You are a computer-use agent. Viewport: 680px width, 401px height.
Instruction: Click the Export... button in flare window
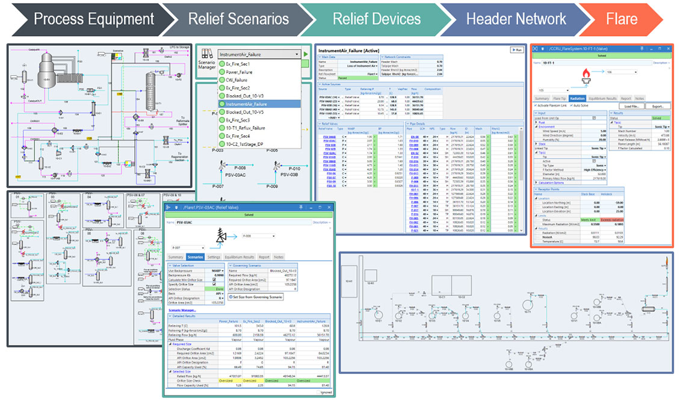click(x=658, y=106)
